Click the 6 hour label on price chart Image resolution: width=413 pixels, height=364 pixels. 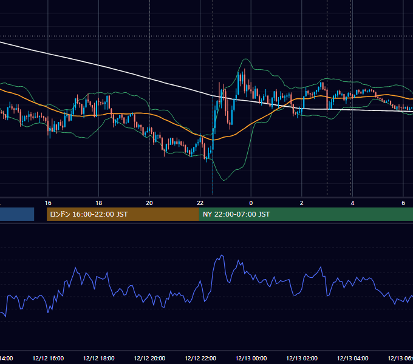403,203
